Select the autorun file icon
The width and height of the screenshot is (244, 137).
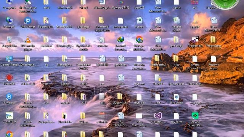[102, 40]
